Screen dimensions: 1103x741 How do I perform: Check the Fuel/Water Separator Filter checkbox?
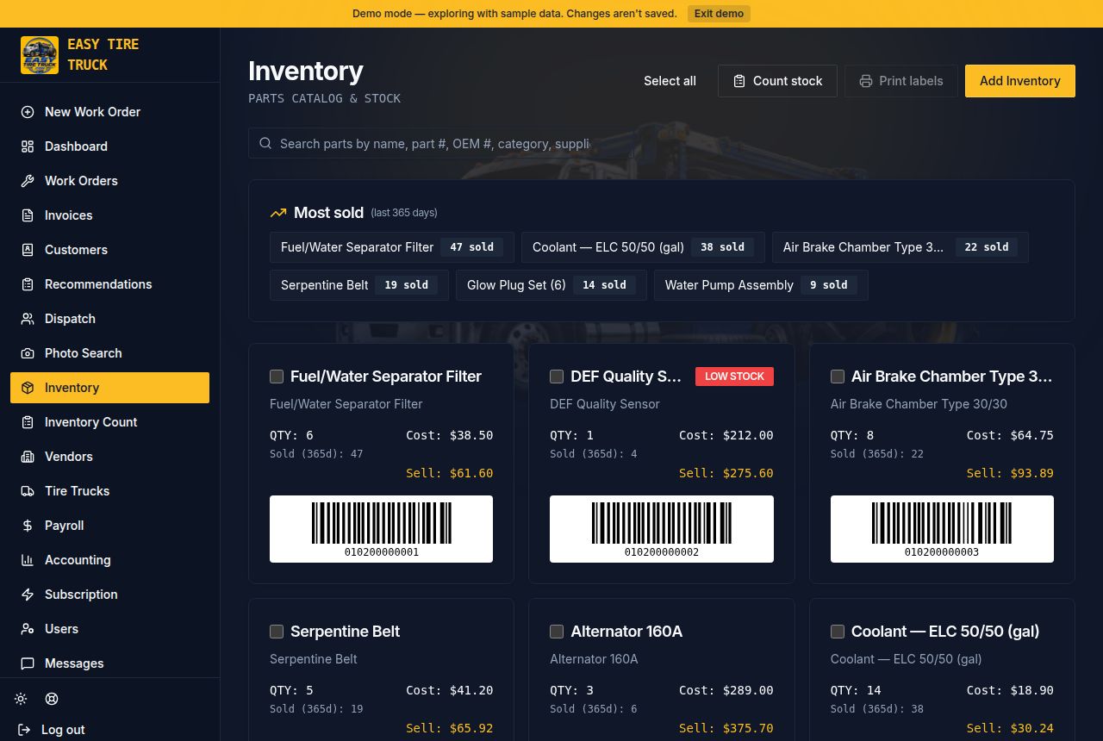pyautogui.click(x=277, y=377)
